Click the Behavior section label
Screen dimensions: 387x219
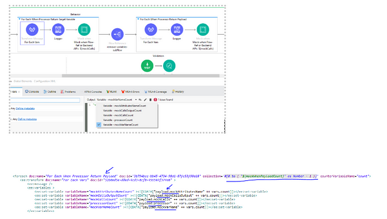click(x=75, y=14)
